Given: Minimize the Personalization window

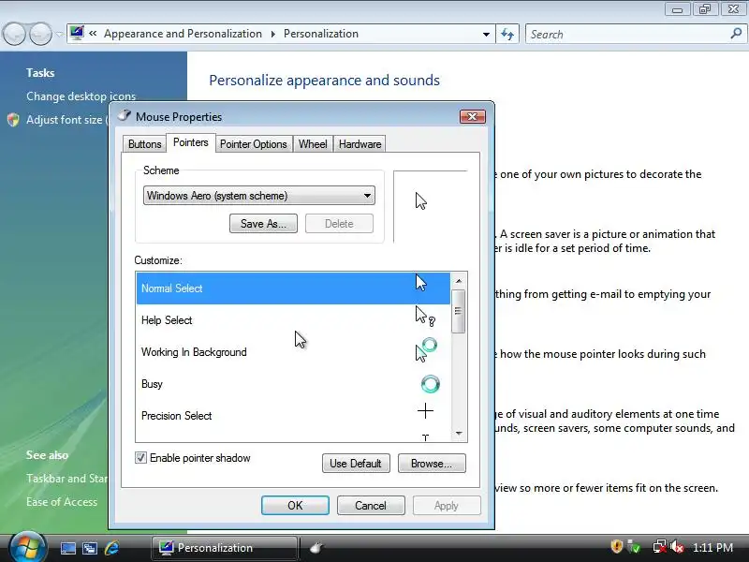Looking at the screenshot, I should 677,9.
